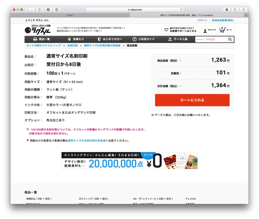Click the total price 1,364 円
The image size is (259, 219).
pos(220,85)
